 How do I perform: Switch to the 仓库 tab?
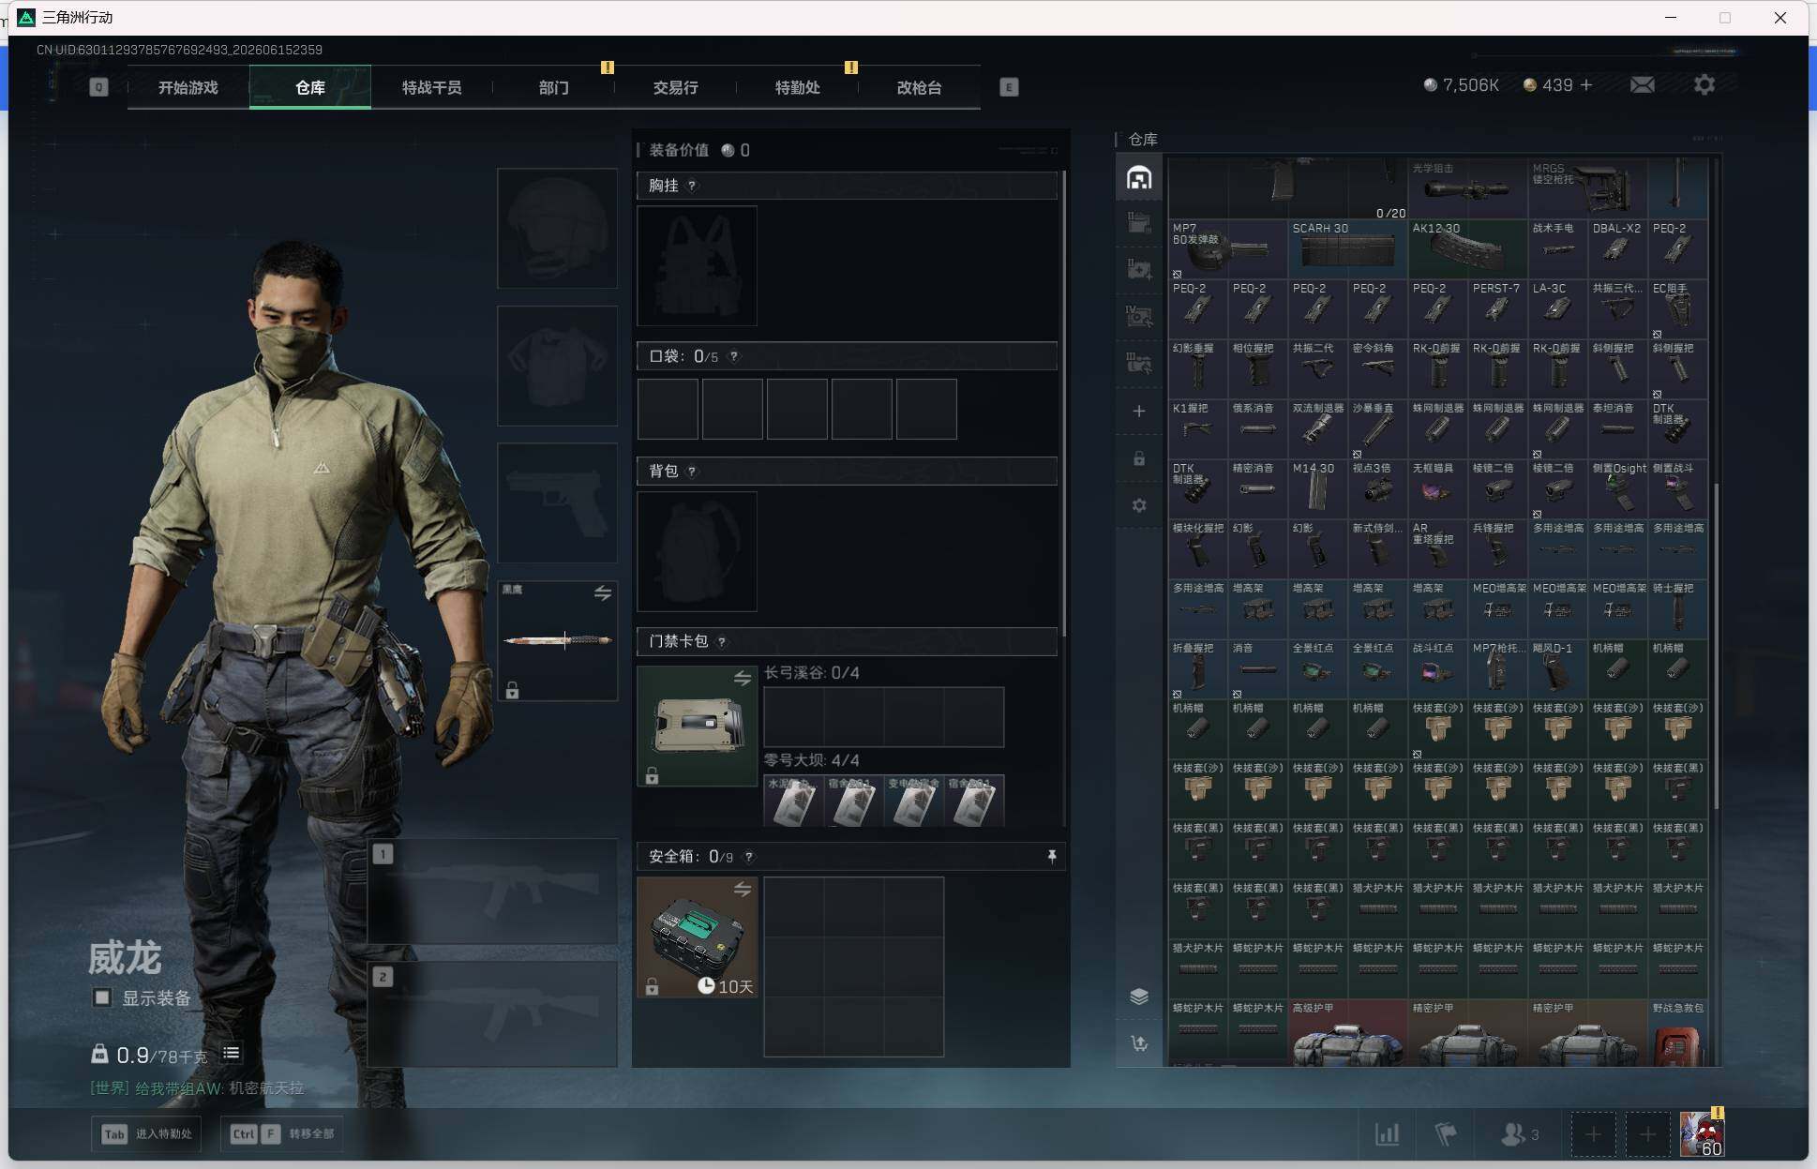310,87
